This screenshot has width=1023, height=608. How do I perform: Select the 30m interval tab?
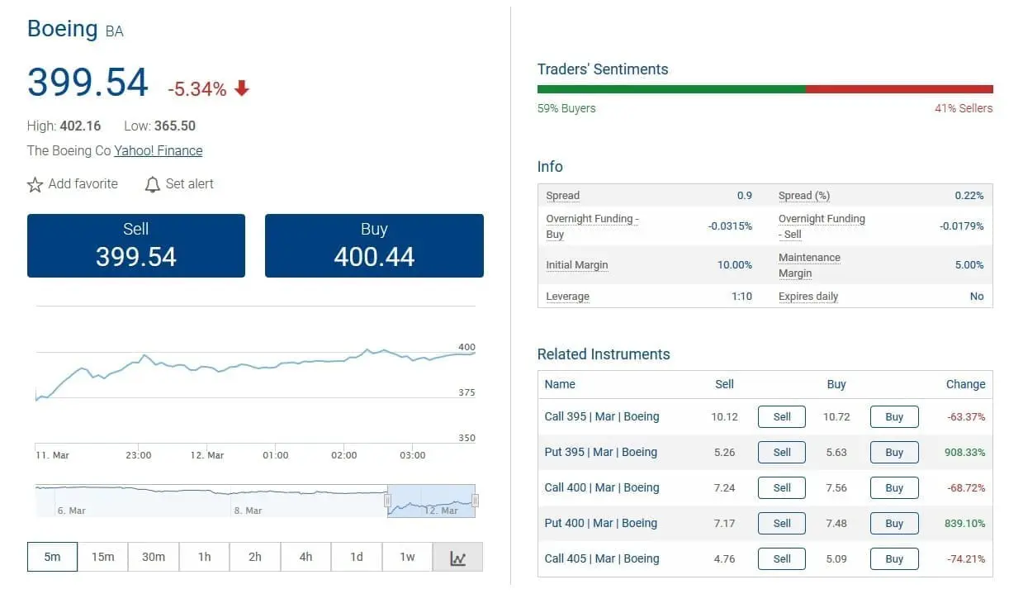pos(154,557)
